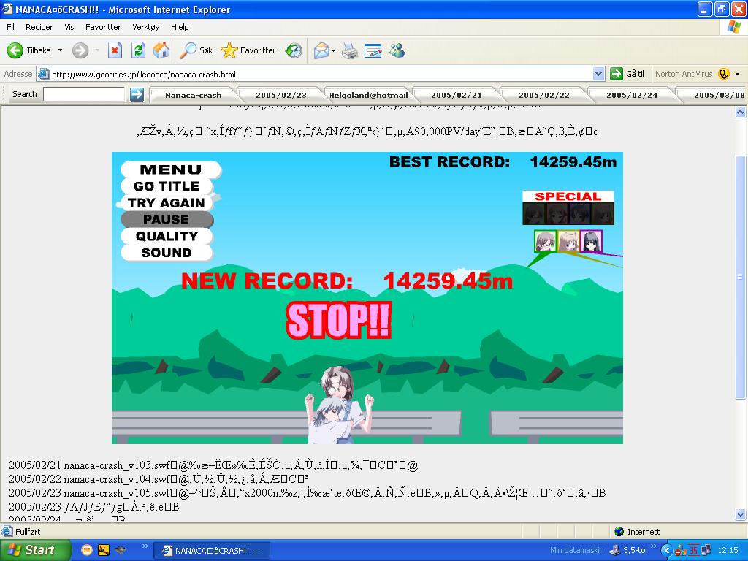Open the Verktøy menu

point(146,27)
